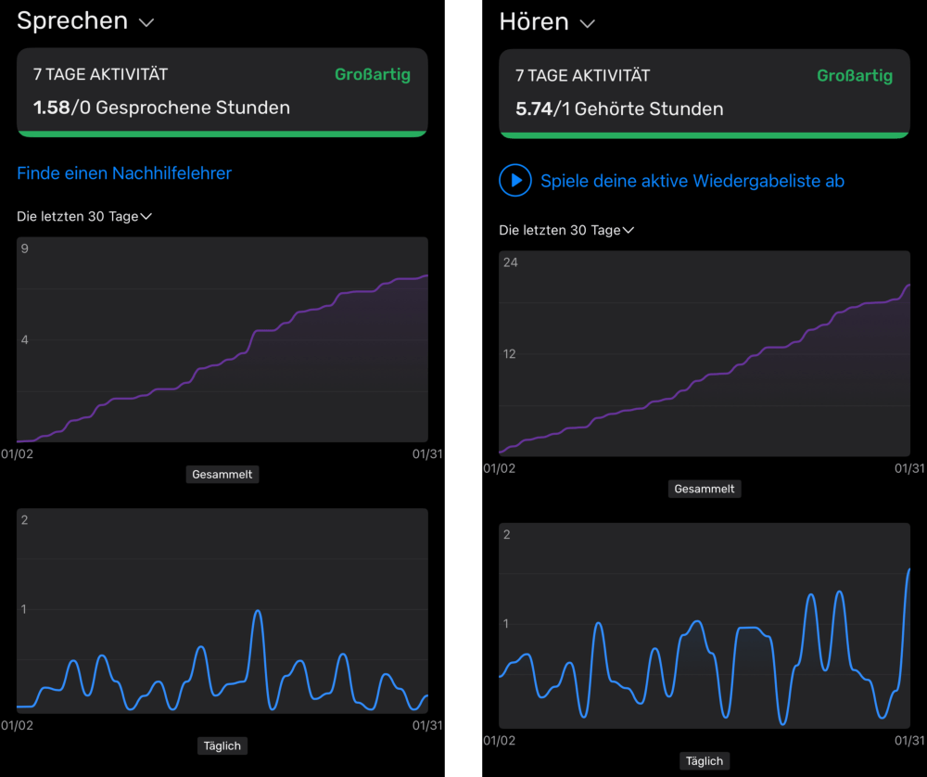Click the Großartig status on the Hören card
927x777 pixels.
pyautogui.click(x=855, y=76)
